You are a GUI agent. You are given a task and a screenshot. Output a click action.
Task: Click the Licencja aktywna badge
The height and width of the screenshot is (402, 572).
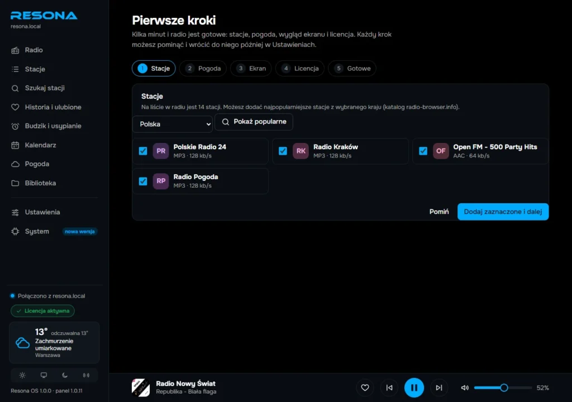pyautogui.click(x=42, y=311)
